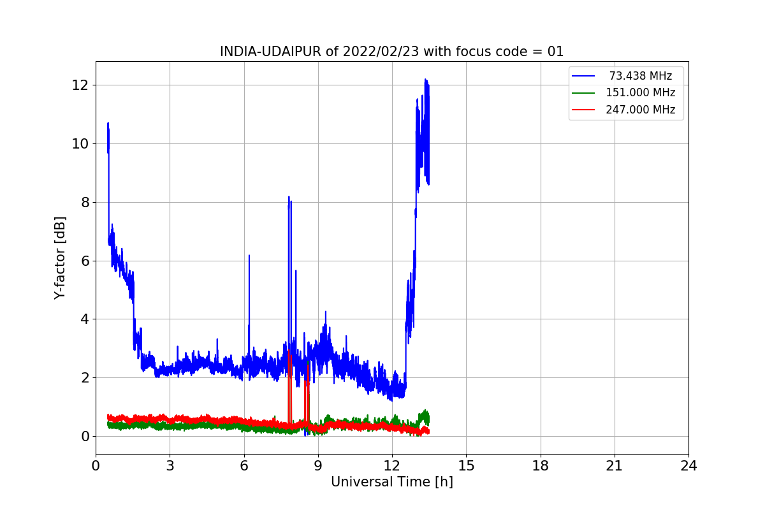The width and height of the screenshot is (765, 510).
Task: Click x-axis tick label 3
Action: tap(170, 465)
